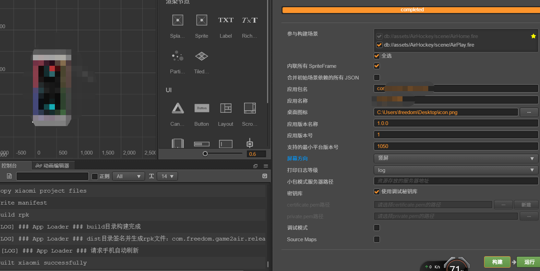Toggle the console collapse icon at right

coord(265,176)
